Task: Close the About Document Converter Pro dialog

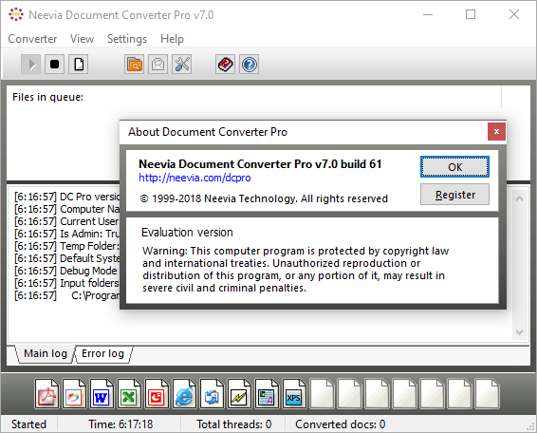Action: [496, 132]
